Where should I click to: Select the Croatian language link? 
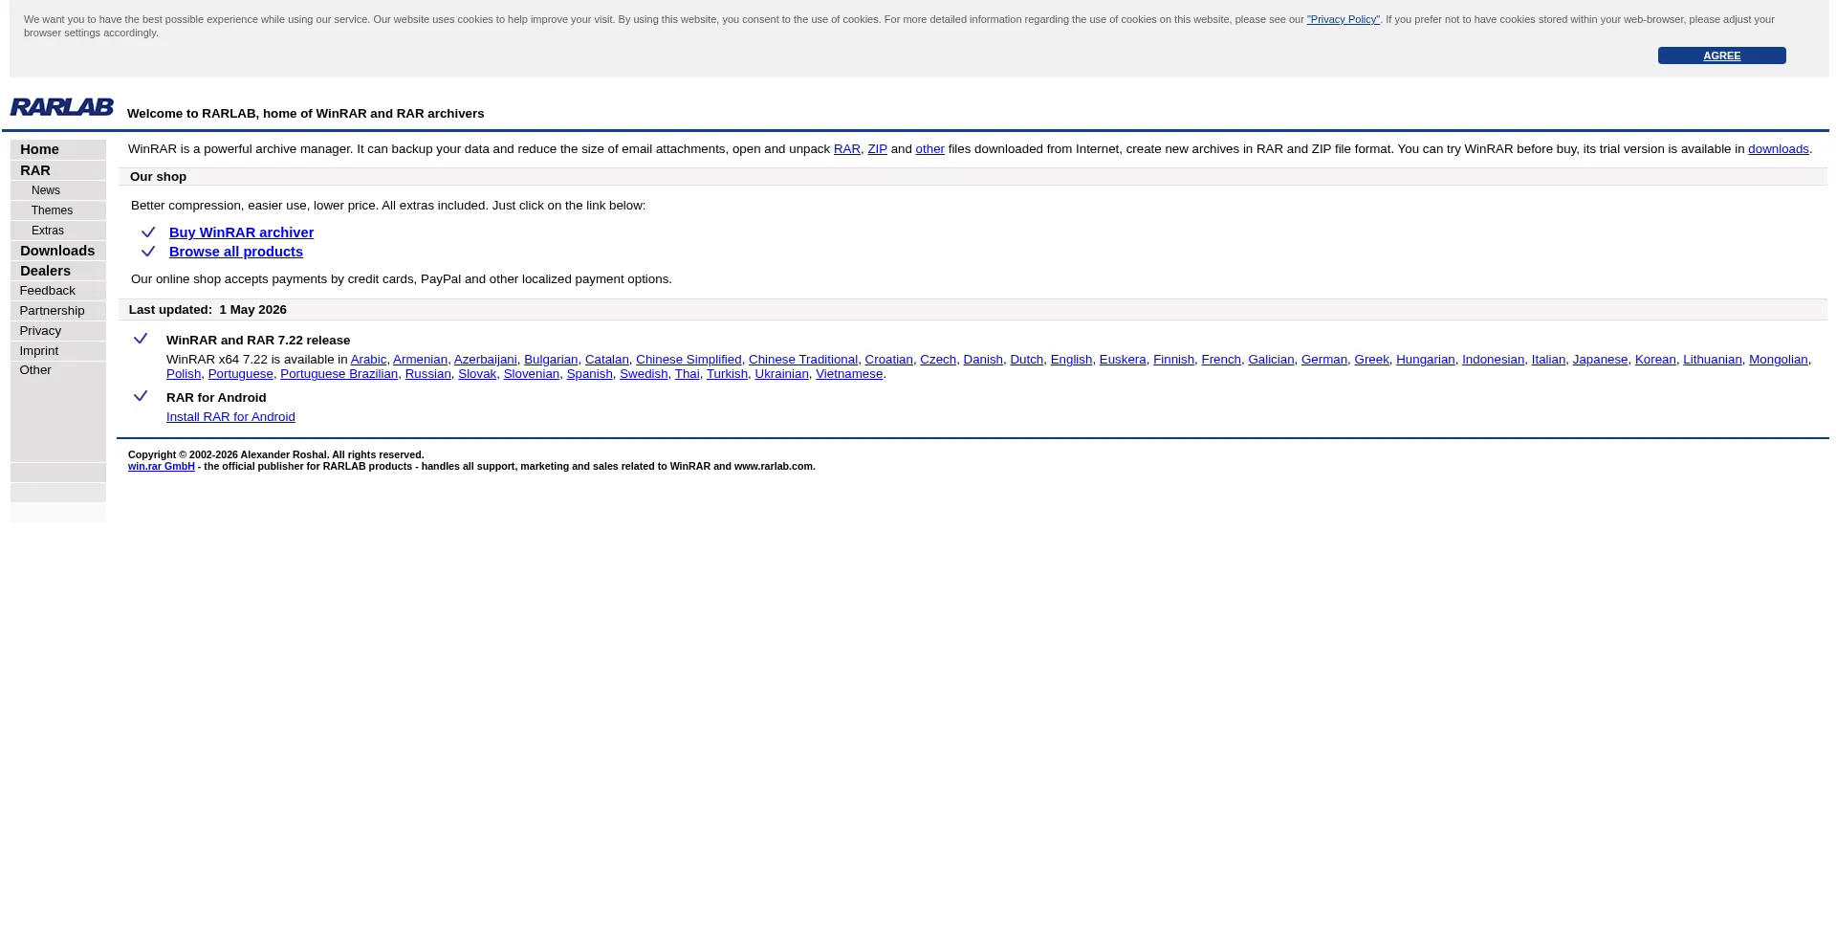(x=888, y=360)
